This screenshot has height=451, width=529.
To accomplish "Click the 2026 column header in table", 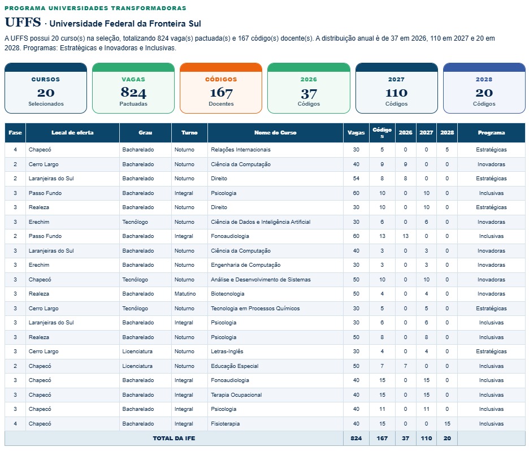I will click(x=406, y=133).
